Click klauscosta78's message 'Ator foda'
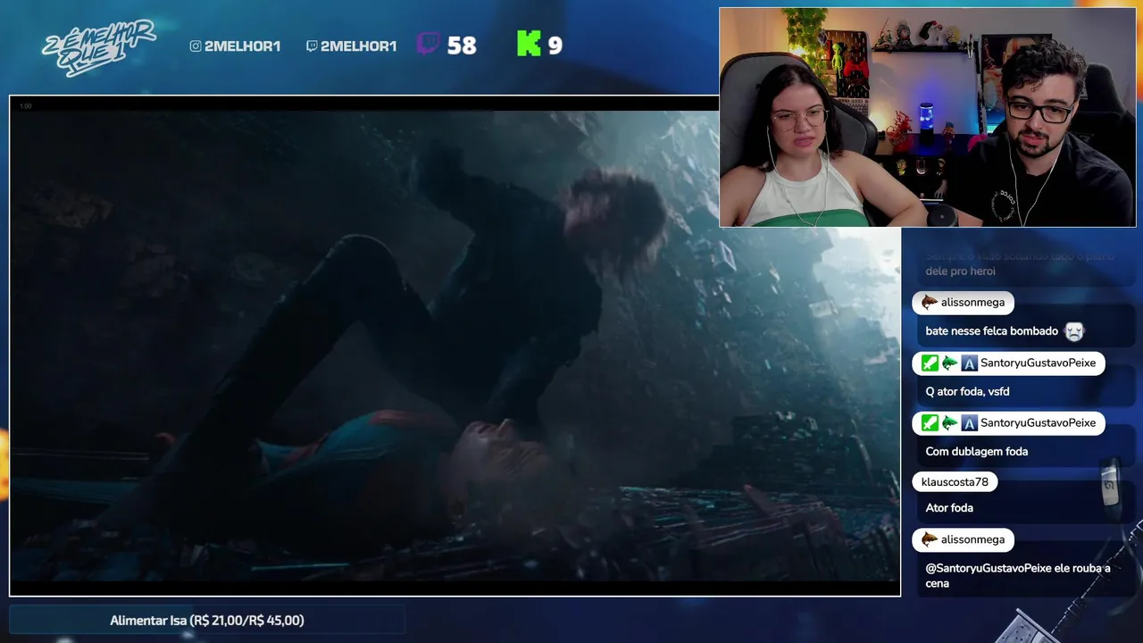 coord(949,508)
